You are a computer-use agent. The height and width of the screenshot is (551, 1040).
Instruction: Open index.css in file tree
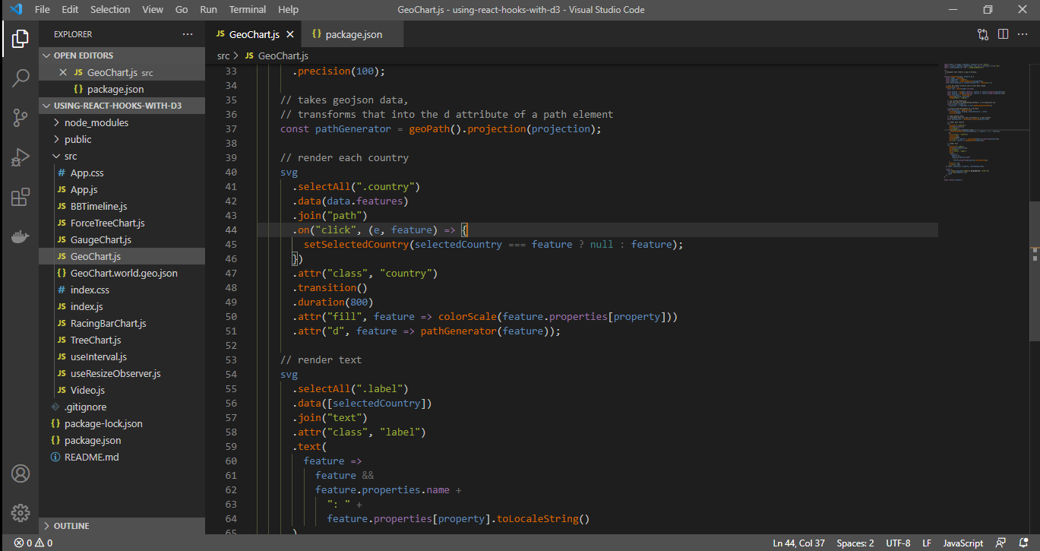coord(122,290)
